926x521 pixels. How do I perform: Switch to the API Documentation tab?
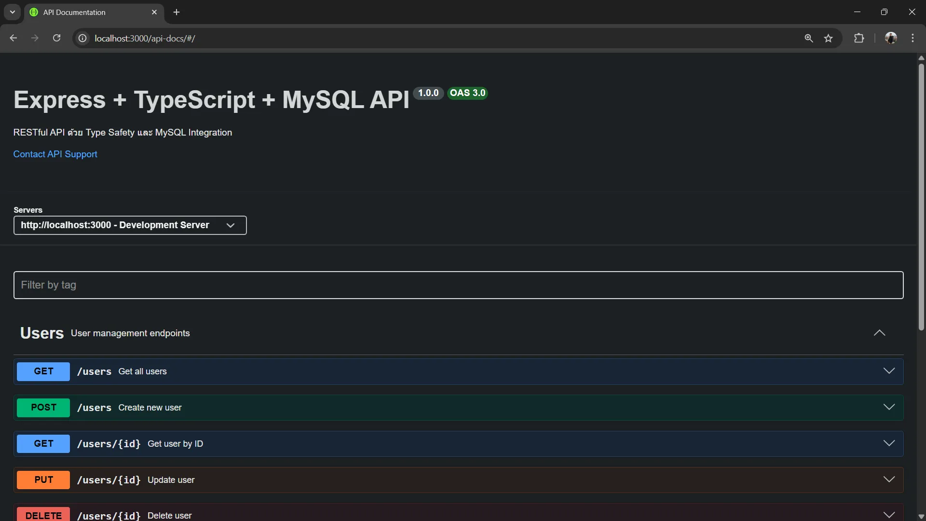[x=87, y=12]
